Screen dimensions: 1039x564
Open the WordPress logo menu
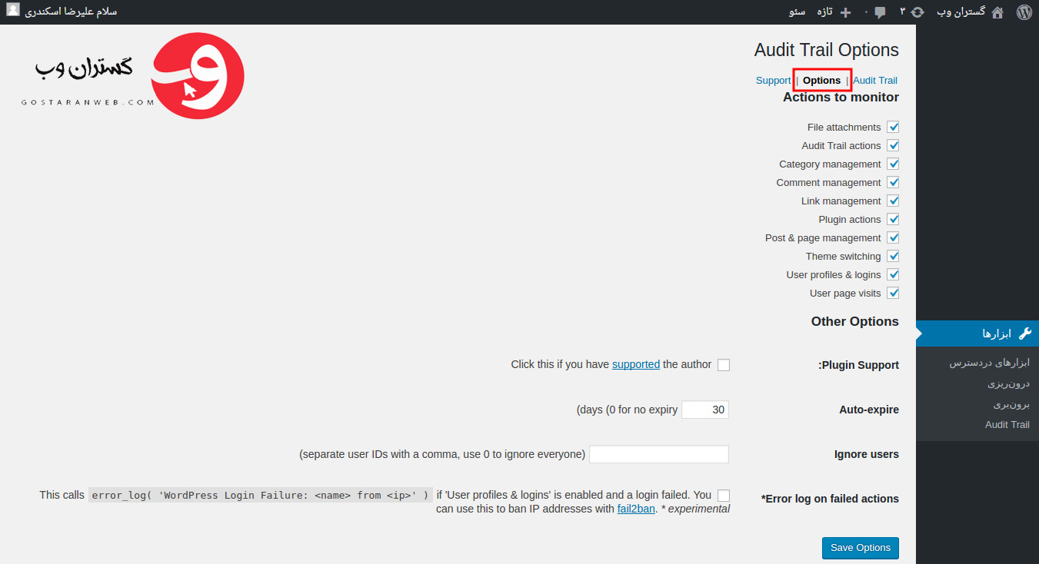click(x=1024, y=12)
